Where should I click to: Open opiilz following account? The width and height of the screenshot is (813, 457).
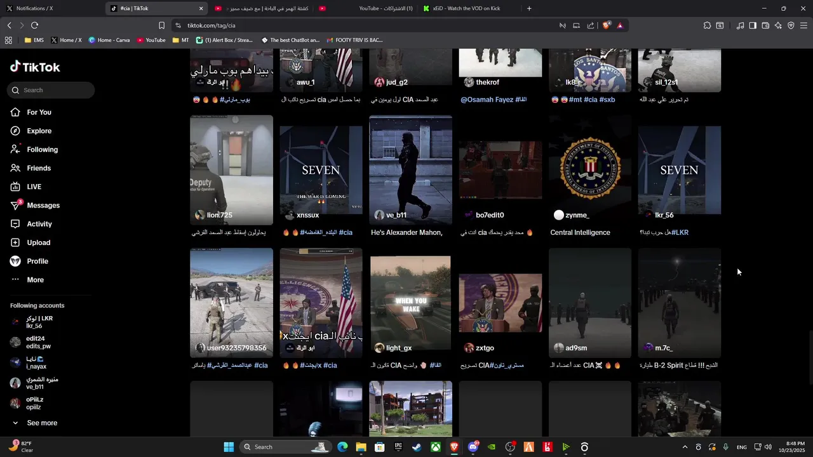(27, 403)
